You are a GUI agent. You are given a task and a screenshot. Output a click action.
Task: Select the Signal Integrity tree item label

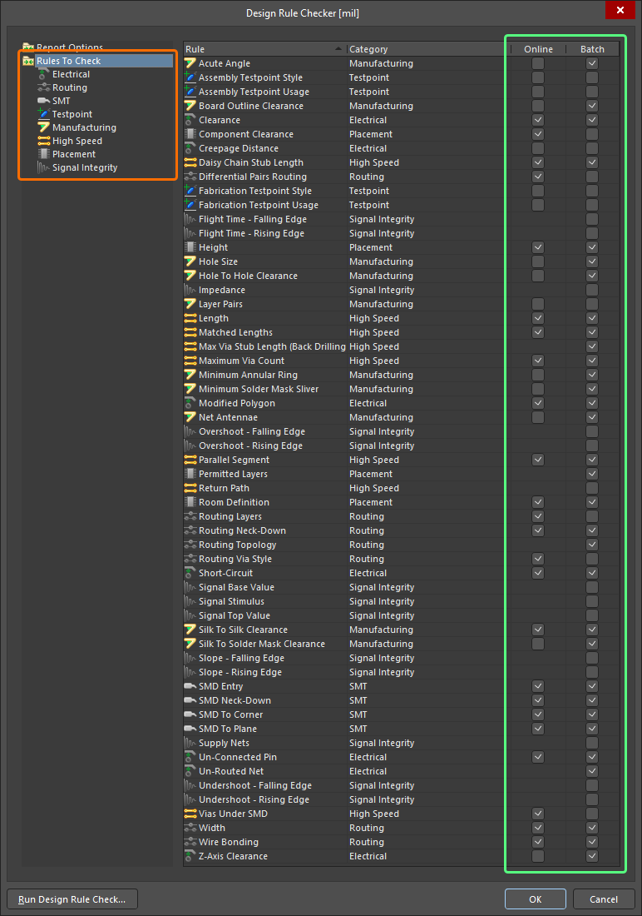(x=85, y=167)
